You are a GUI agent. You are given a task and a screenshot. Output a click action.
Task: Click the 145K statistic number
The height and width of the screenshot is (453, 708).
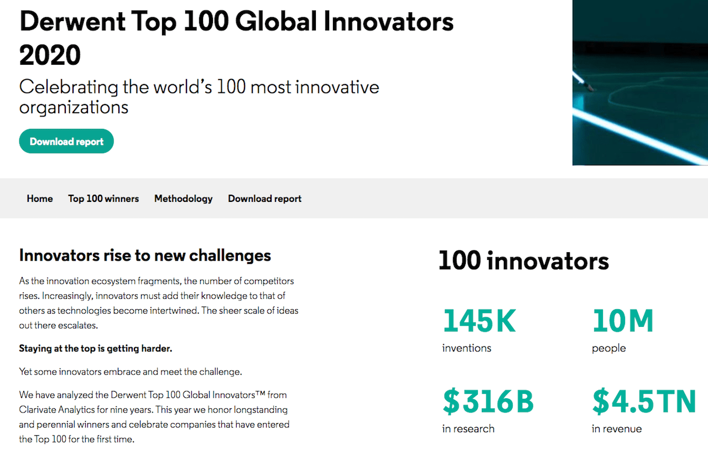tap(479, 321)
